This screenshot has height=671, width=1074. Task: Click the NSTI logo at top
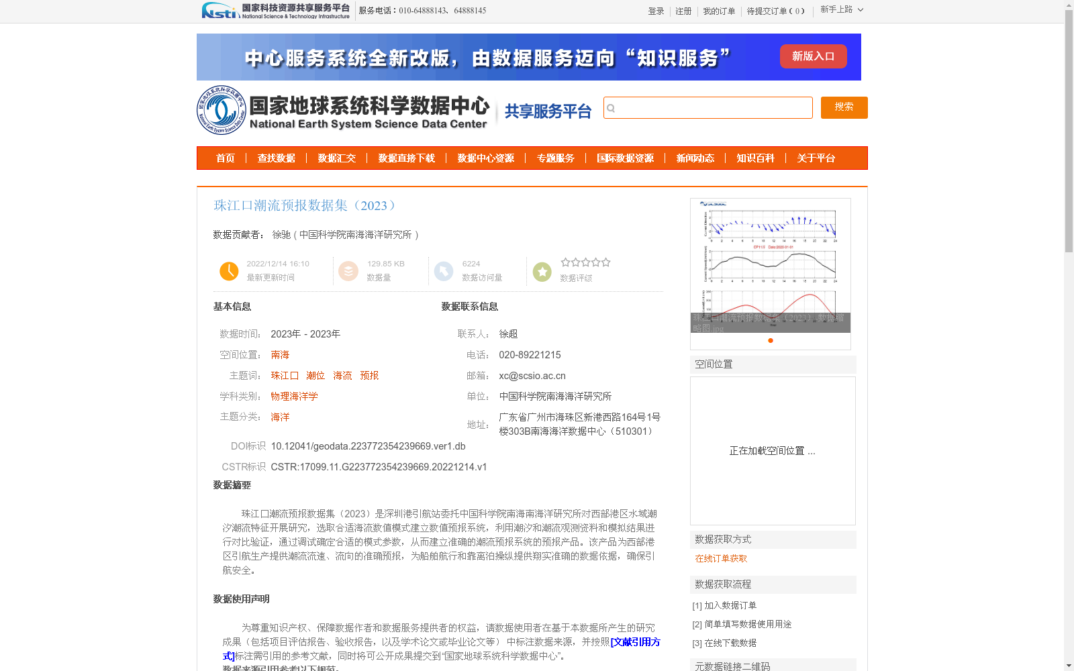275,11
